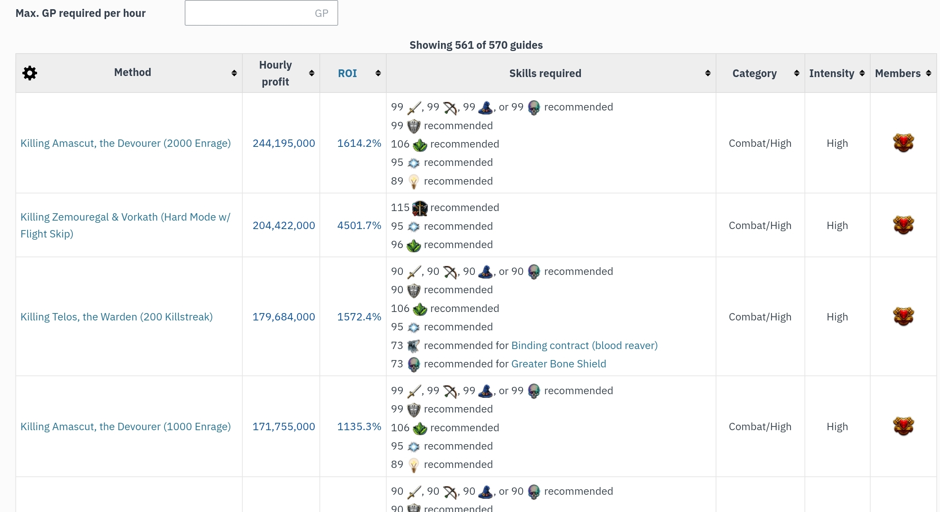Open Binding contract (blood reaver) link

(584, 345)
